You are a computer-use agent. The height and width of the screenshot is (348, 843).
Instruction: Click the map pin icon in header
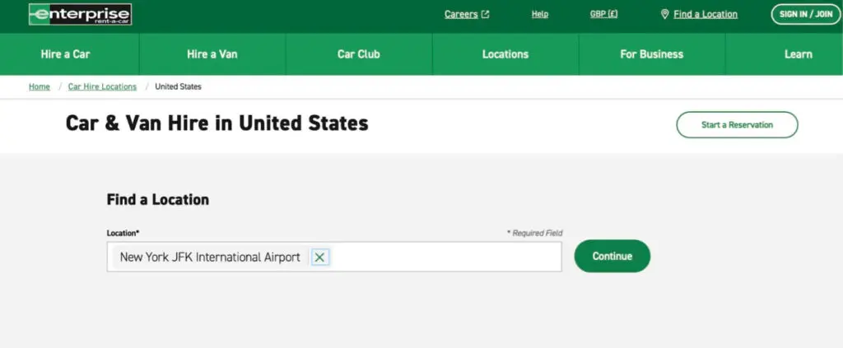pos(664,14)
